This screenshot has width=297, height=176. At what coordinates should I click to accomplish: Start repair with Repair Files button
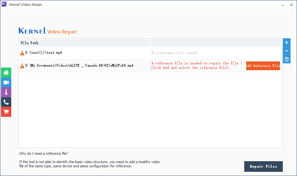click(x=263, y=167)
